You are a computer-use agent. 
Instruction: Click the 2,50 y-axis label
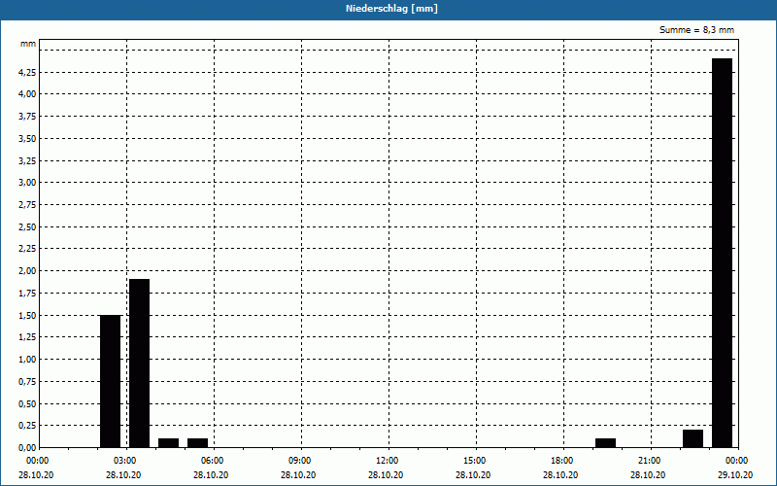tap(27, 227)
